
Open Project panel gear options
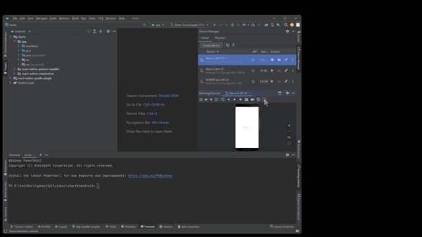108,32
